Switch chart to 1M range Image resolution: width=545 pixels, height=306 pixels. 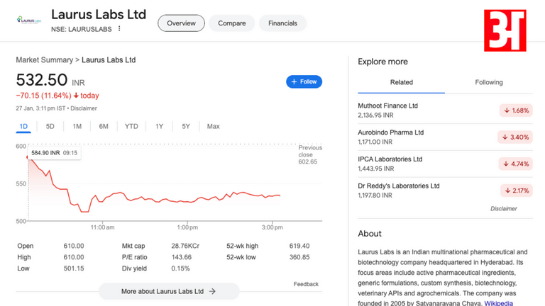(77, 126)
